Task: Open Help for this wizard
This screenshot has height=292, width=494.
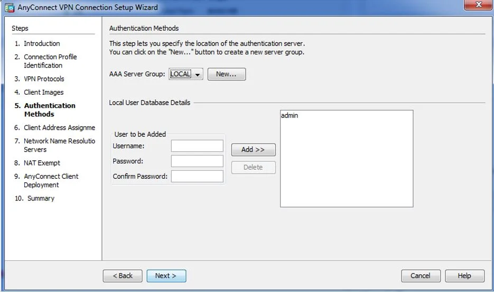Action: point(464,276)
